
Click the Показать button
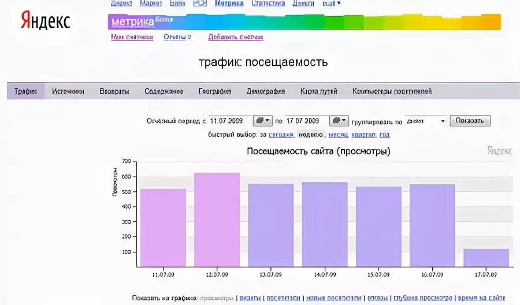pyautogui.click(x=470, y=121)
